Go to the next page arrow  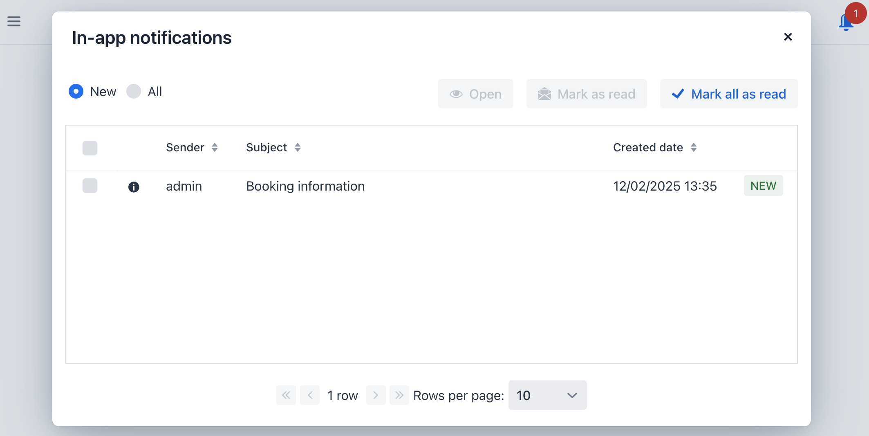(376, 395)
